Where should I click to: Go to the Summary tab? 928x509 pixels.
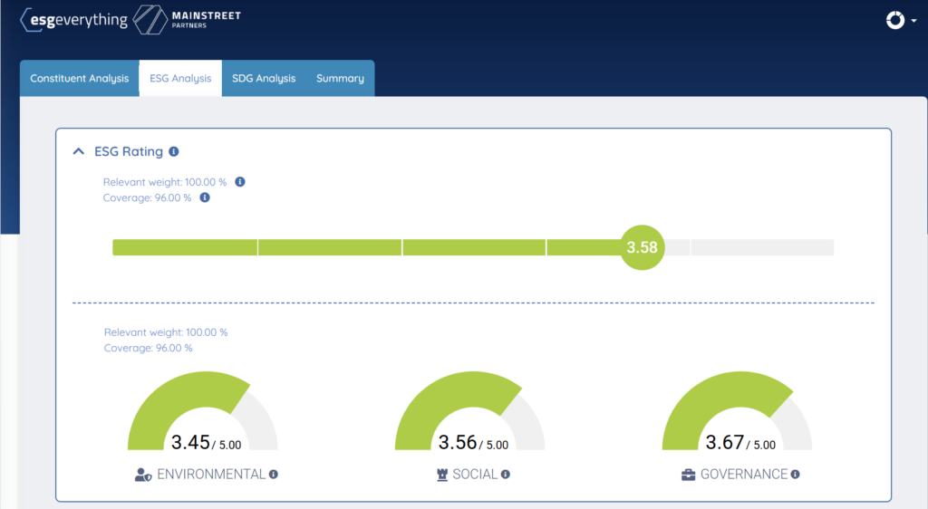tap(340, 79)
